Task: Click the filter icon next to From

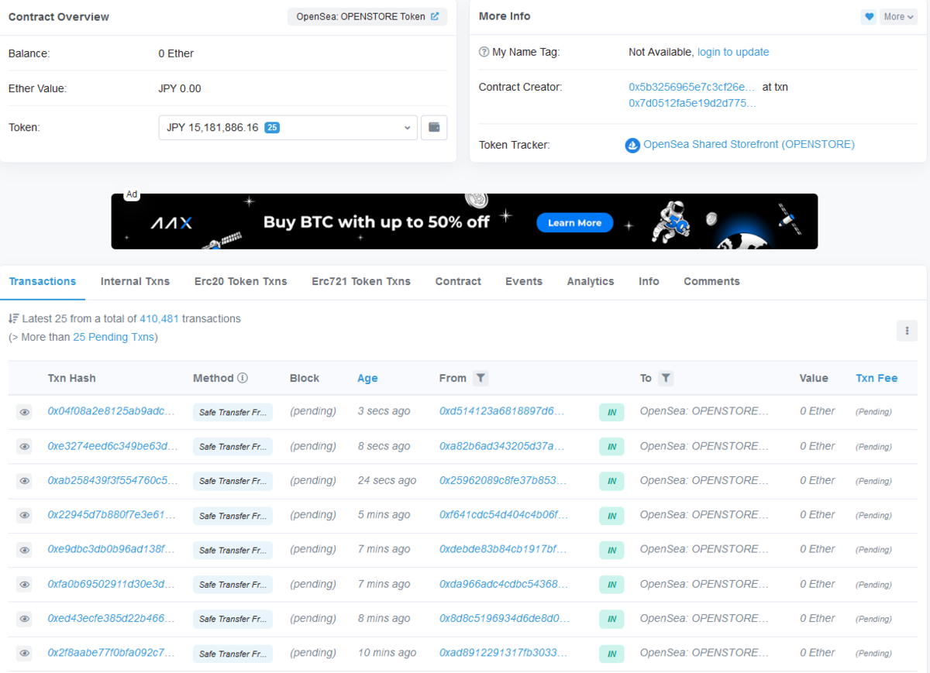Action: click(480, 378)
